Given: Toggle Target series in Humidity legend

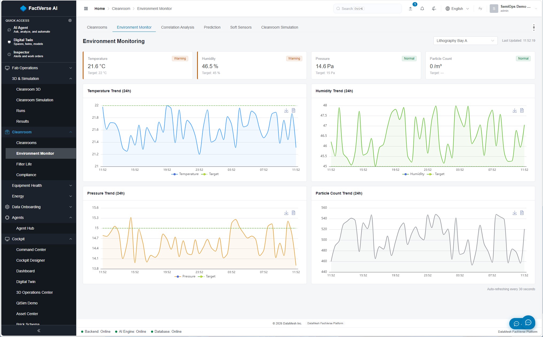Looking at the screenshot, I should (436, 174).
